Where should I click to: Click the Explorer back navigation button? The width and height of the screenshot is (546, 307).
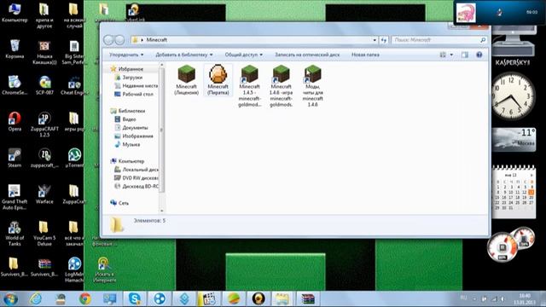coord(108,40)
